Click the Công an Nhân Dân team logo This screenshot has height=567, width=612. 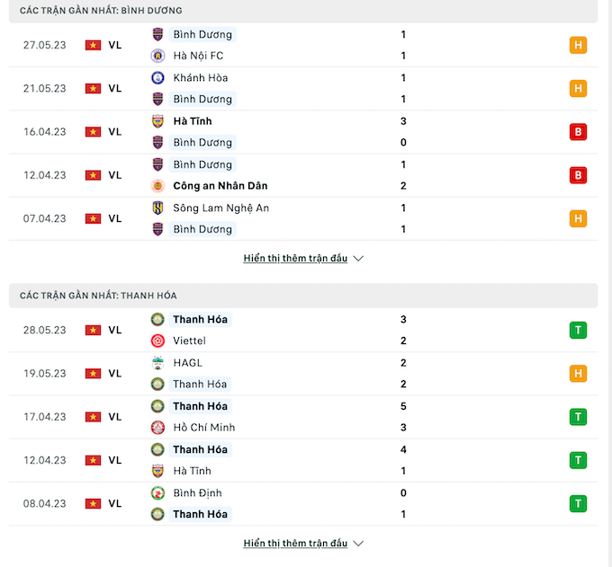(158, 186)
